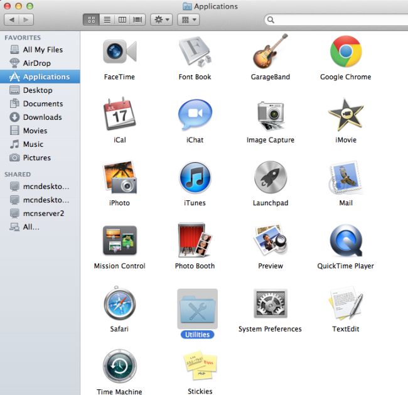This screenshot has width=408, height=395.
Task: Click the Finder search field
Action: (x=336, y=20)
